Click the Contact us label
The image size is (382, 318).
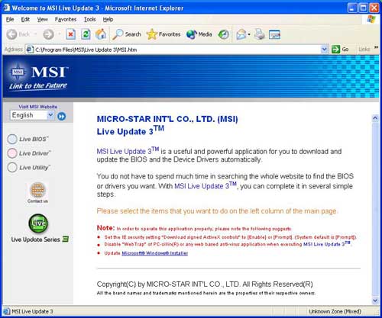pos(37,201)
